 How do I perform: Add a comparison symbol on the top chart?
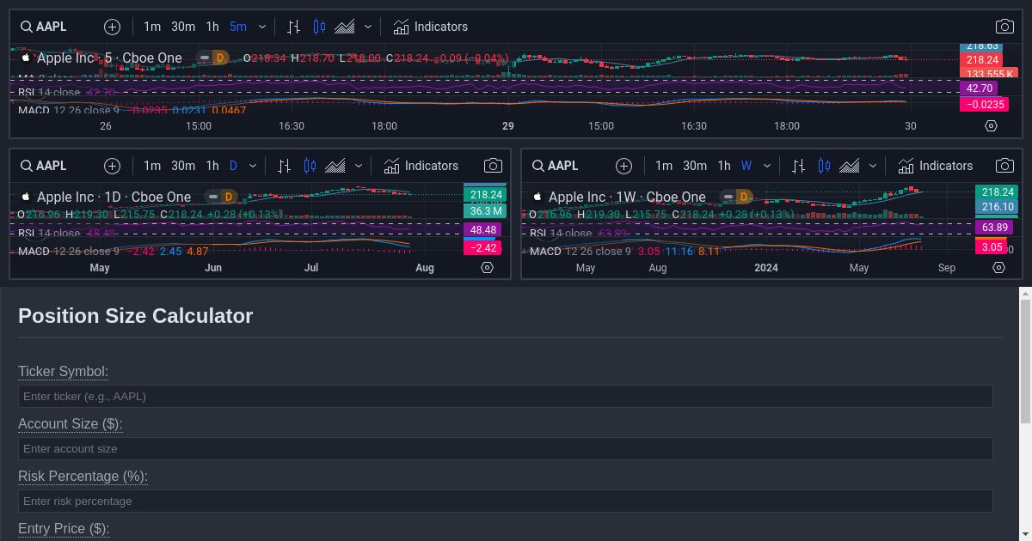click(112, 27)
